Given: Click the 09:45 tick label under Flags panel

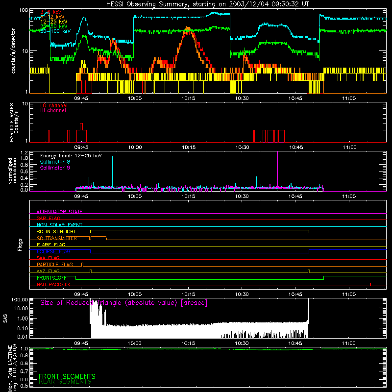Looking at the screenshot, I should click(x=81, y=294).
